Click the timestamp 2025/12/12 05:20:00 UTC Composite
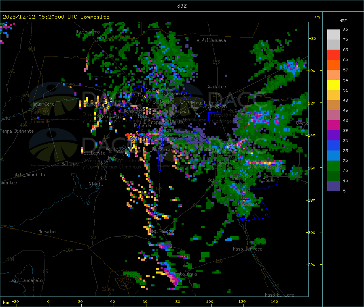This screenshot has width=364, height=307. coord(56,17)
